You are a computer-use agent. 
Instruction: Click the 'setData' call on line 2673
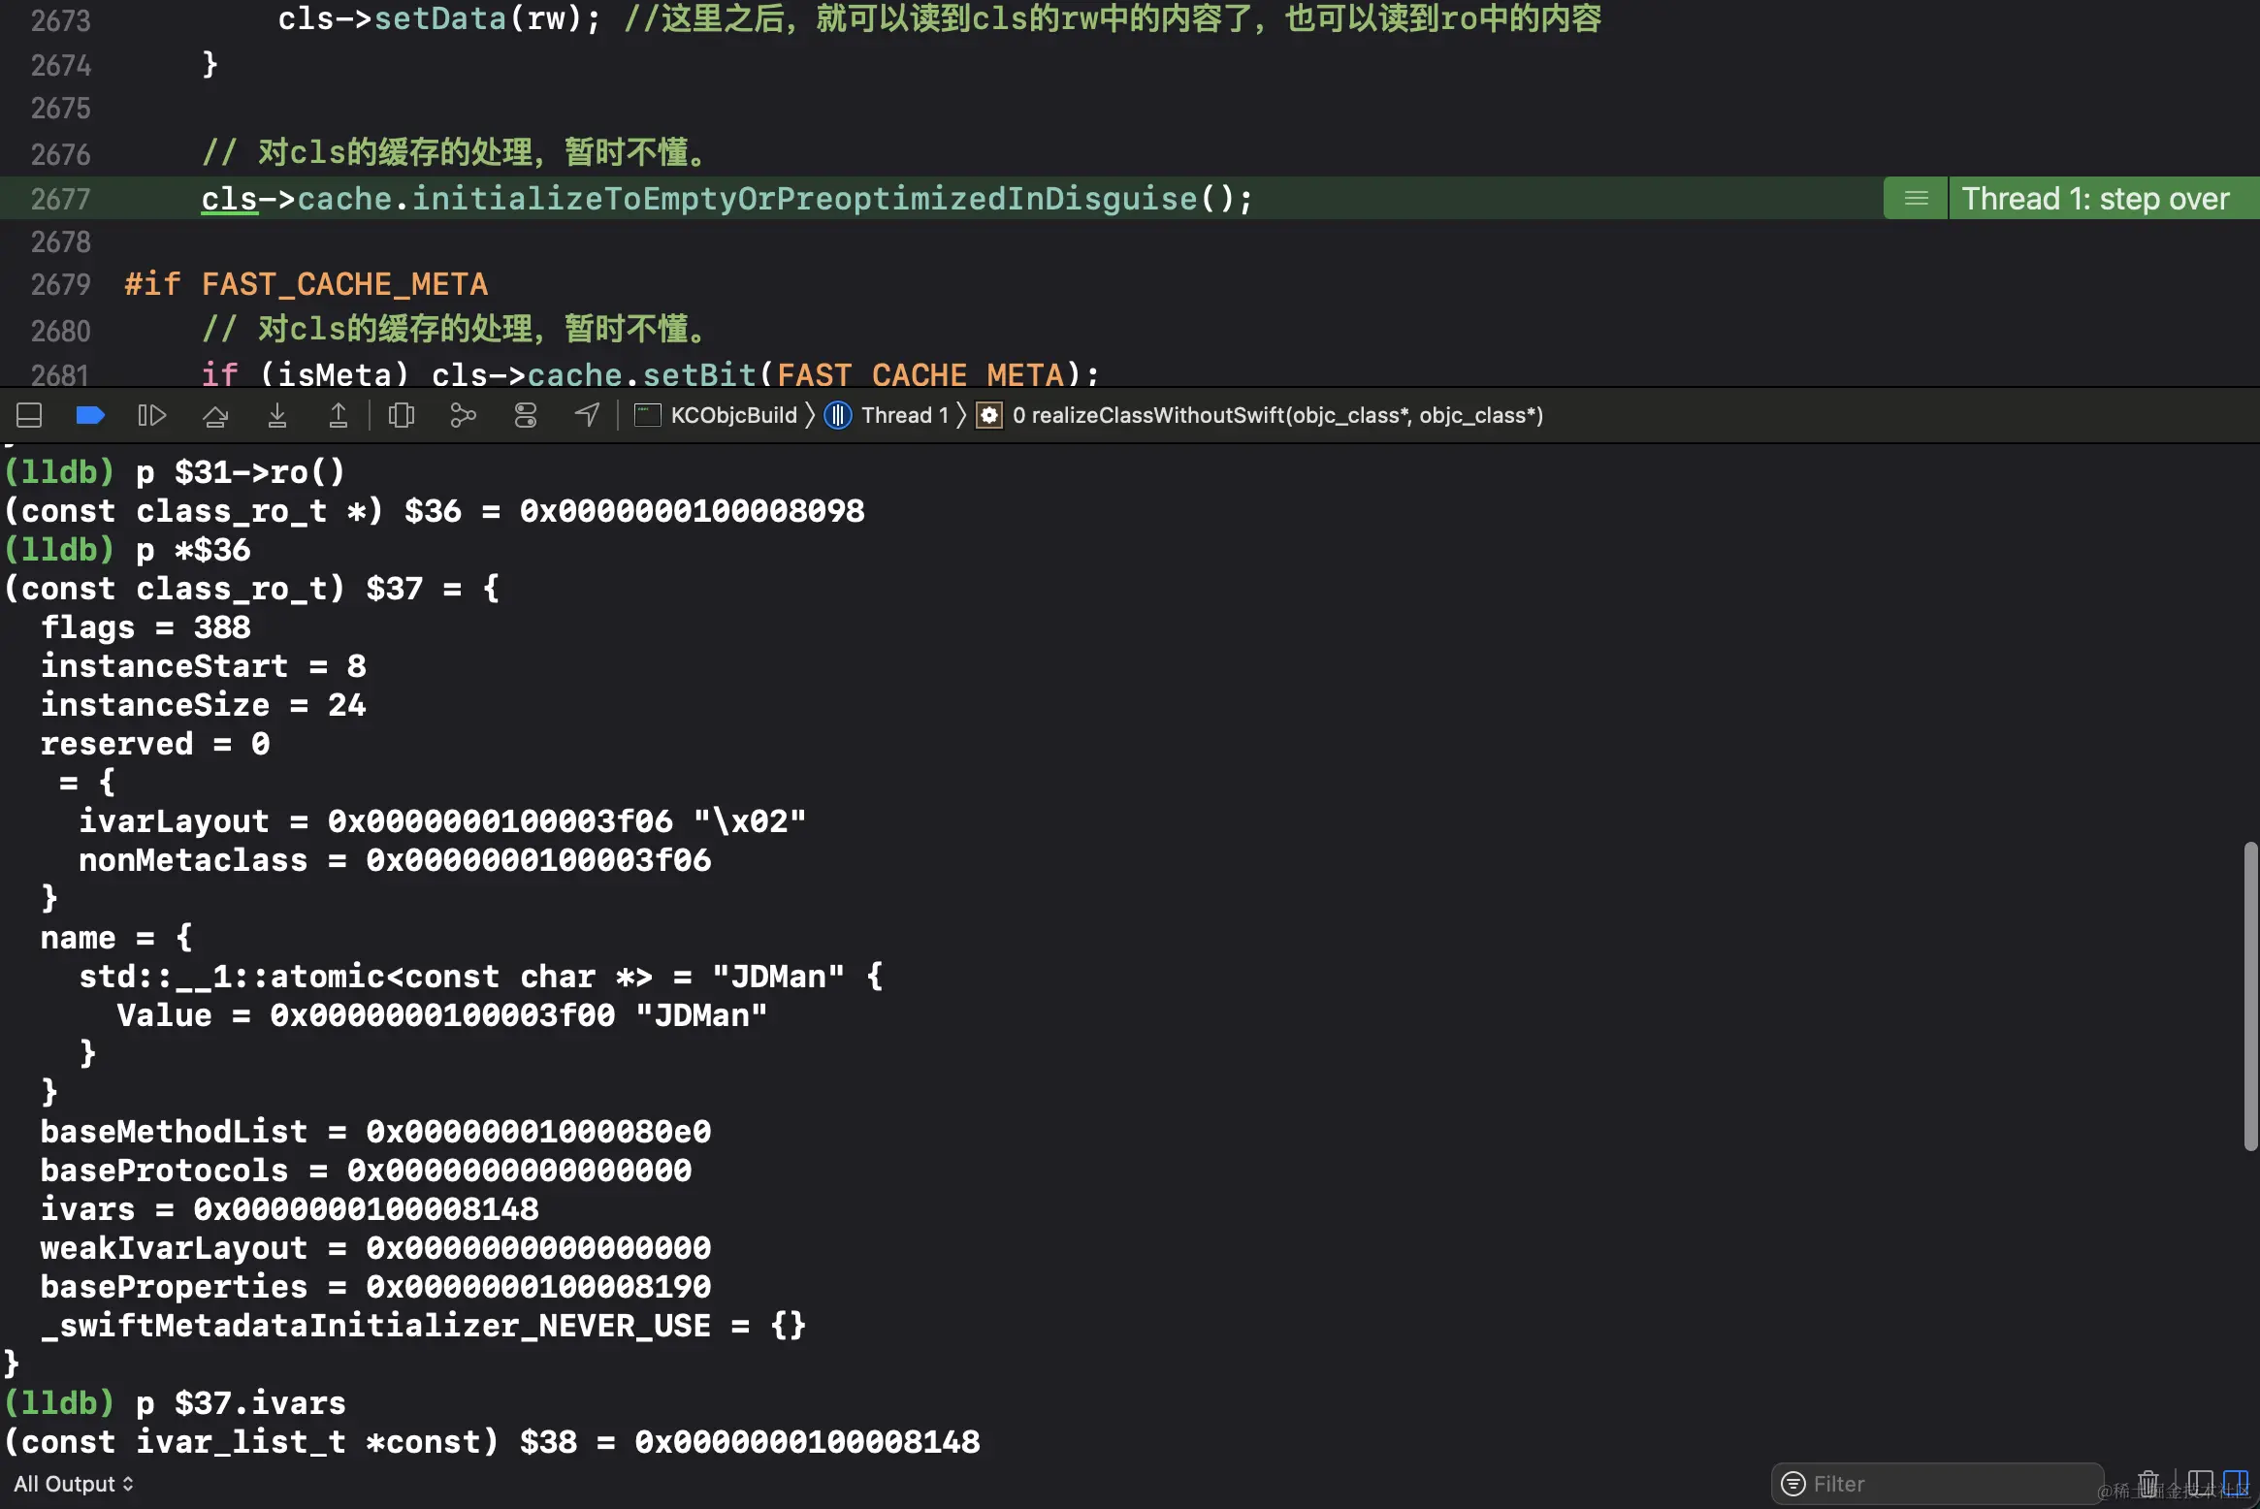coord(440,18)
